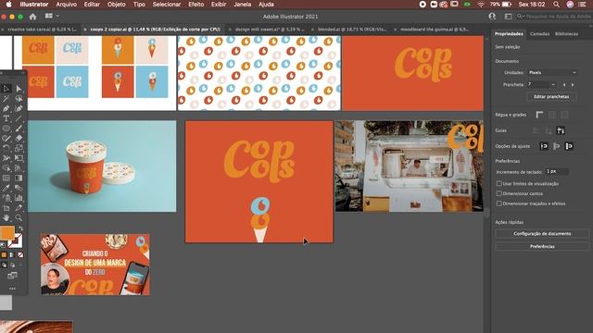Open the Objeto menu

point(116,5)
